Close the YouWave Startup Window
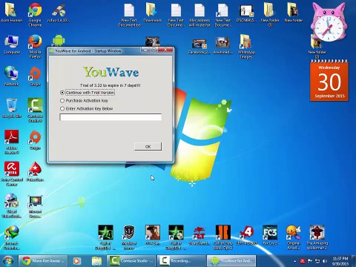 (165, 50)
